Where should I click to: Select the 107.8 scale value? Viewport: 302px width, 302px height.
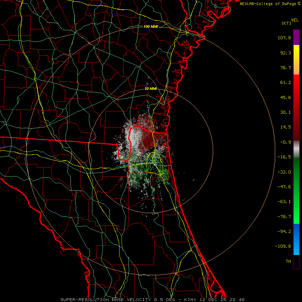tap(284, 38)
